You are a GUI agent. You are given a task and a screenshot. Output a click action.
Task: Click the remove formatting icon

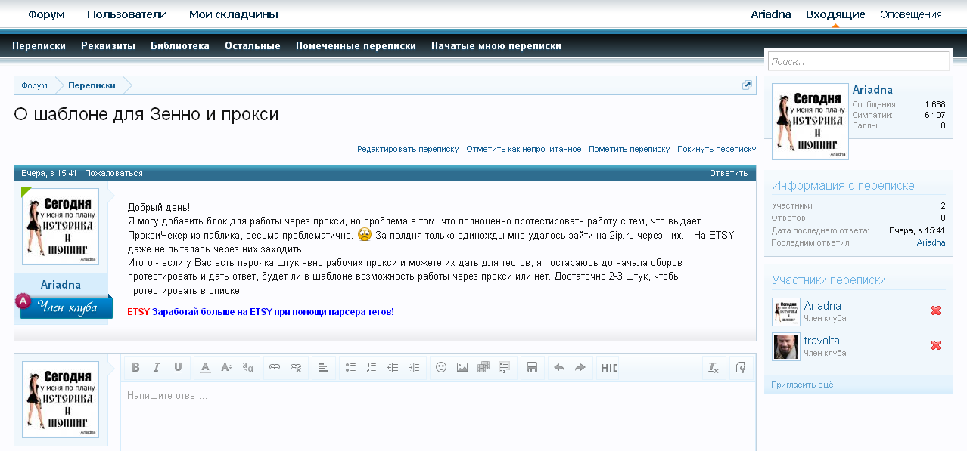pos(713,367)
